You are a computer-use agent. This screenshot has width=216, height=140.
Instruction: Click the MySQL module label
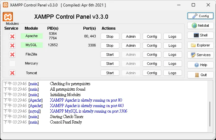(32, 45)
